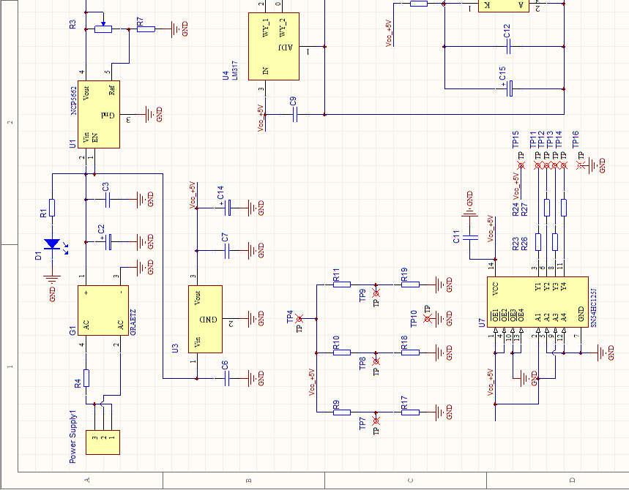Select the Power Supply1 connector block
Screen dimensions: 629x490
pyautogui.click(x=103, y=442)
